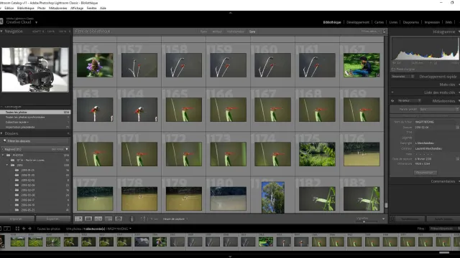Go forward with filmstrip right arrow
The height and width of the screenshot is (258, 460).
[29, 229]
